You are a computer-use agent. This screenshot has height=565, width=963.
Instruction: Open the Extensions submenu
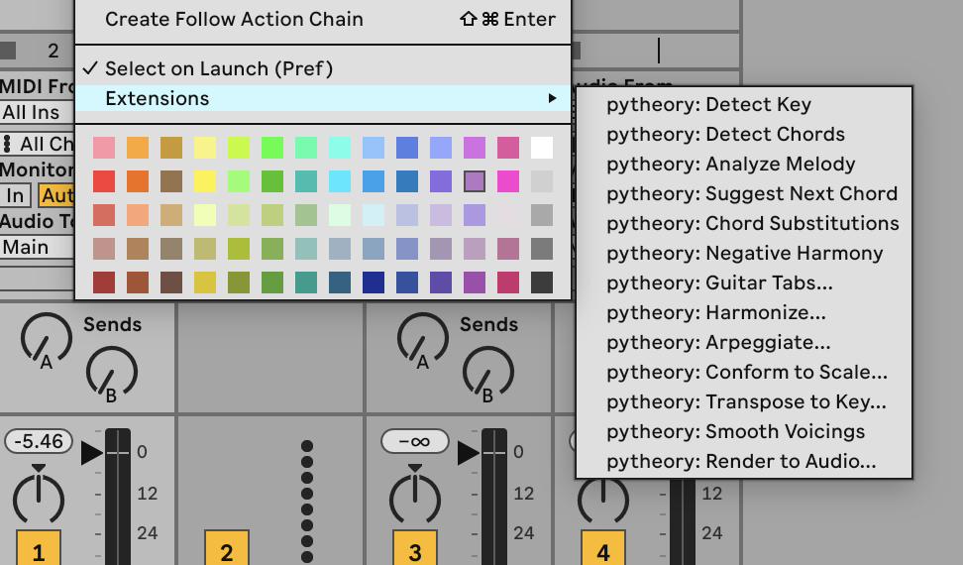(323, 98)
